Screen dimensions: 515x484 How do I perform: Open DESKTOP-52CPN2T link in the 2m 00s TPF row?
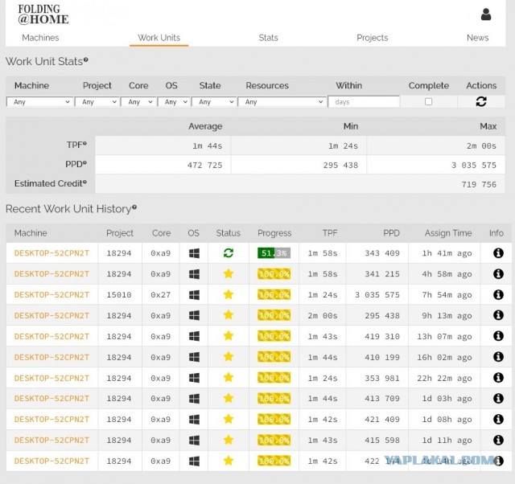click(x=51, y=315)
